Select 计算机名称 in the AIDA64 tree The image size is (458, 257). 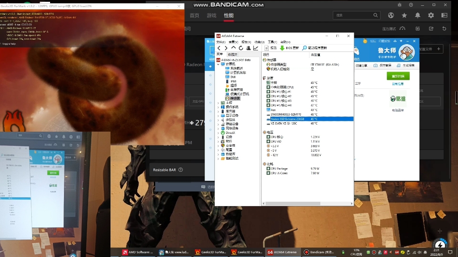[x=238, y=73]
